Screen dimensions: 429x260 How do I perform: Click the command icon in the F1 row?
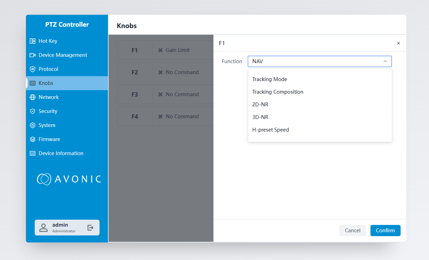click(161, 50)
